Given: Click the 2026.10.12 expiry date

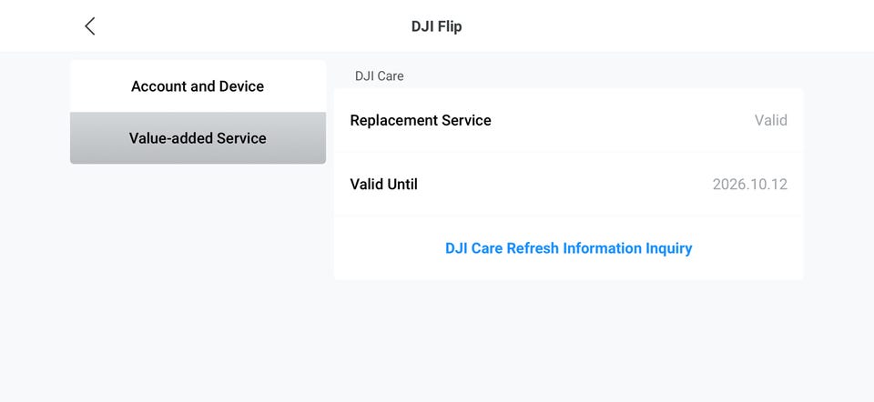Looking at the screenshot, I should click(x=749, y=184).
